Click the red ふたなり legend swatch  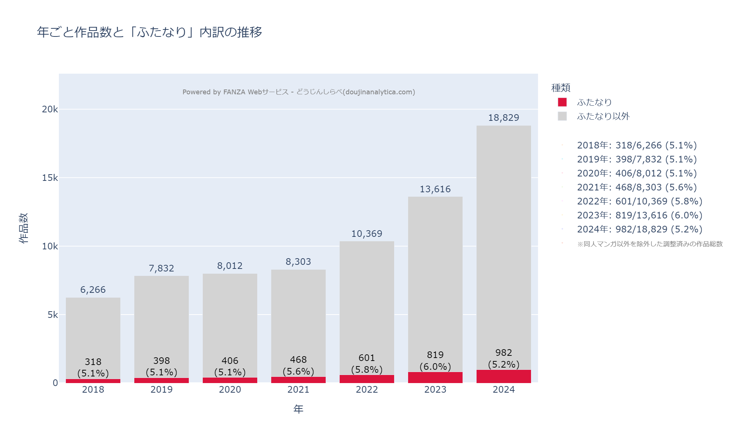tap(562, 102)
